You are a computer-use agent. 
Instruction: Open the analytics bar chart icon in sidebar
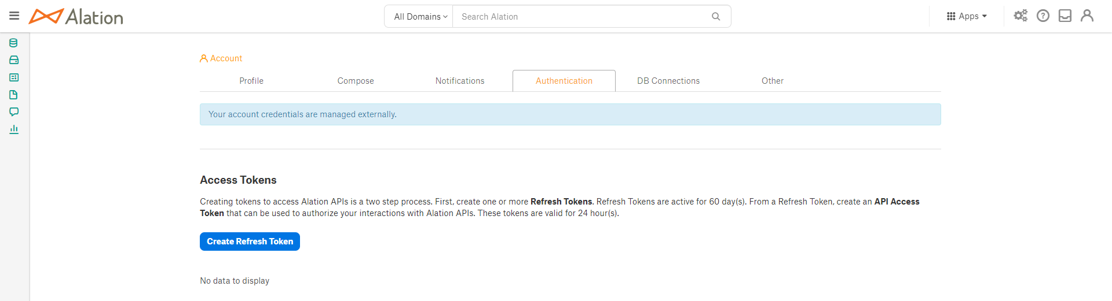(x=14, y=129)
